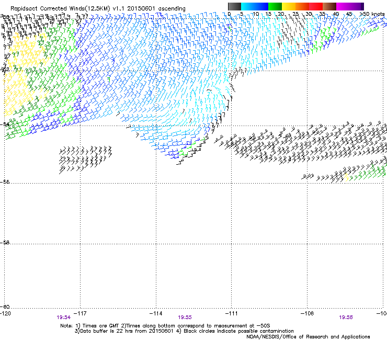Click the 'Times are GMT' note line

165,326
